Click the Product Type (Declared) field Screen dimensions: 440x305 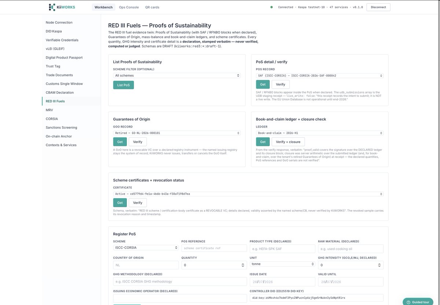pos(282,249)
